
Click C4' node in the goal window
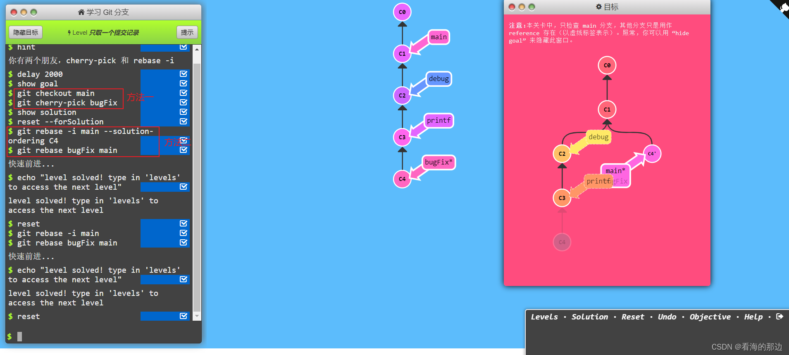[652, 154]
